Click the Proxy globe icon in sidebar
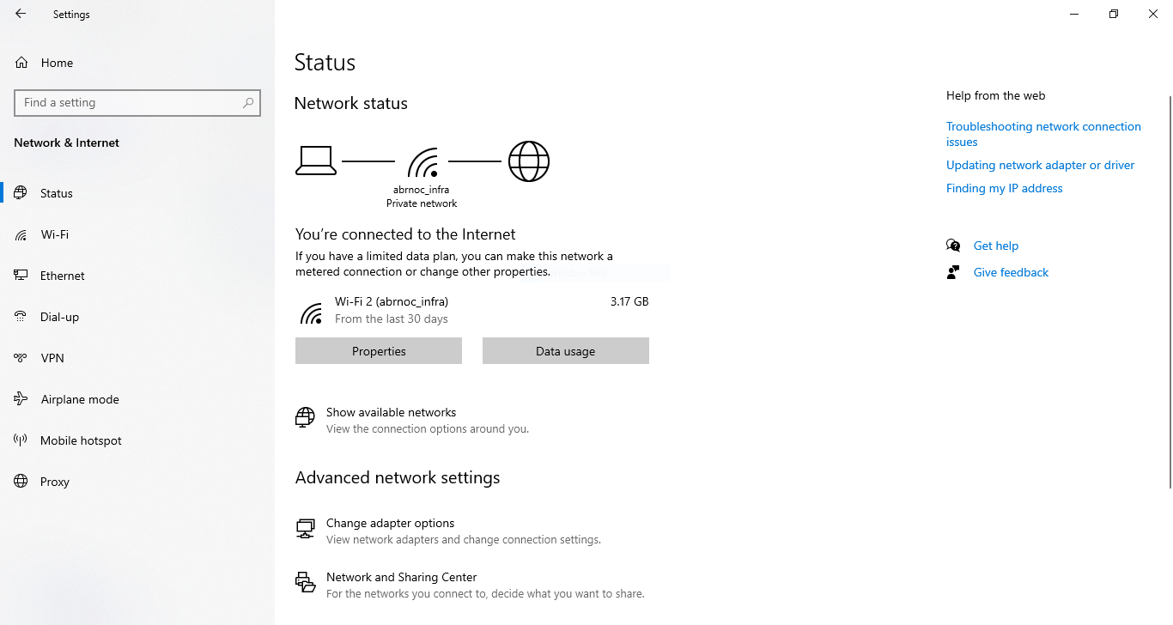1173x625 pixels. 21,482
